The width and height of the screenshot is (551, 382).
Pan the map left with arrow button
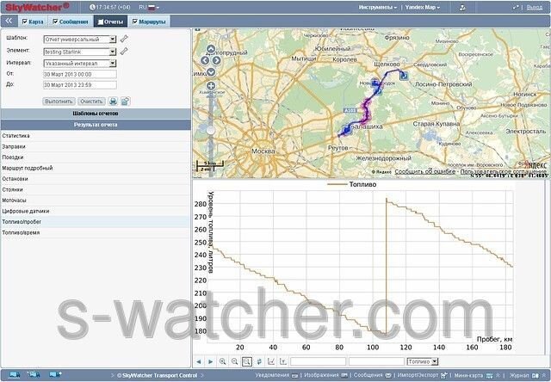(x=204, y=60)
